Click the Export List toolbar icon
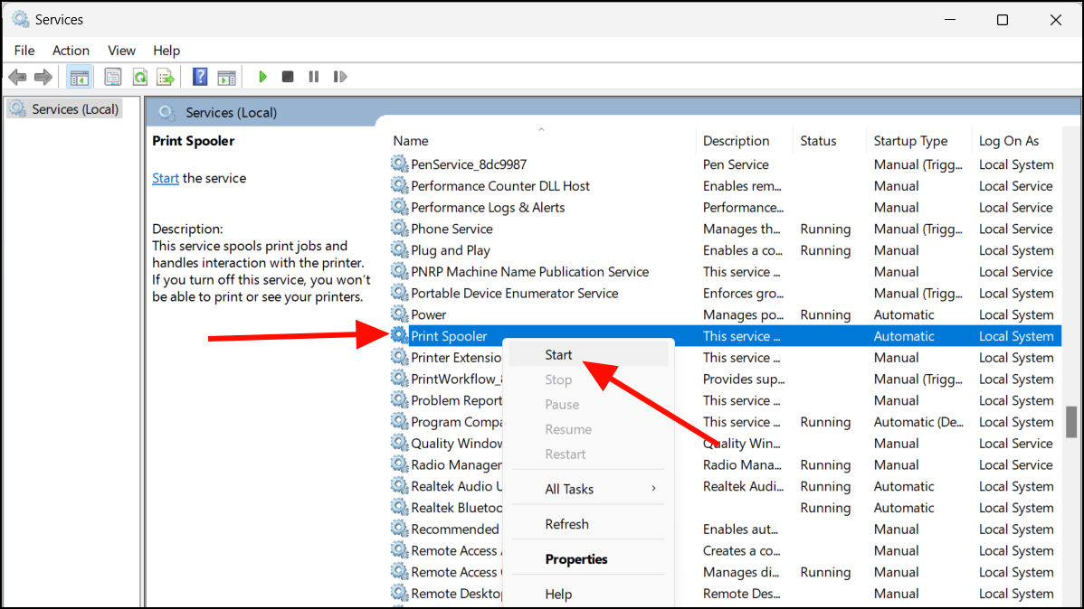The image size is (1084, 609). pos(166,76)
